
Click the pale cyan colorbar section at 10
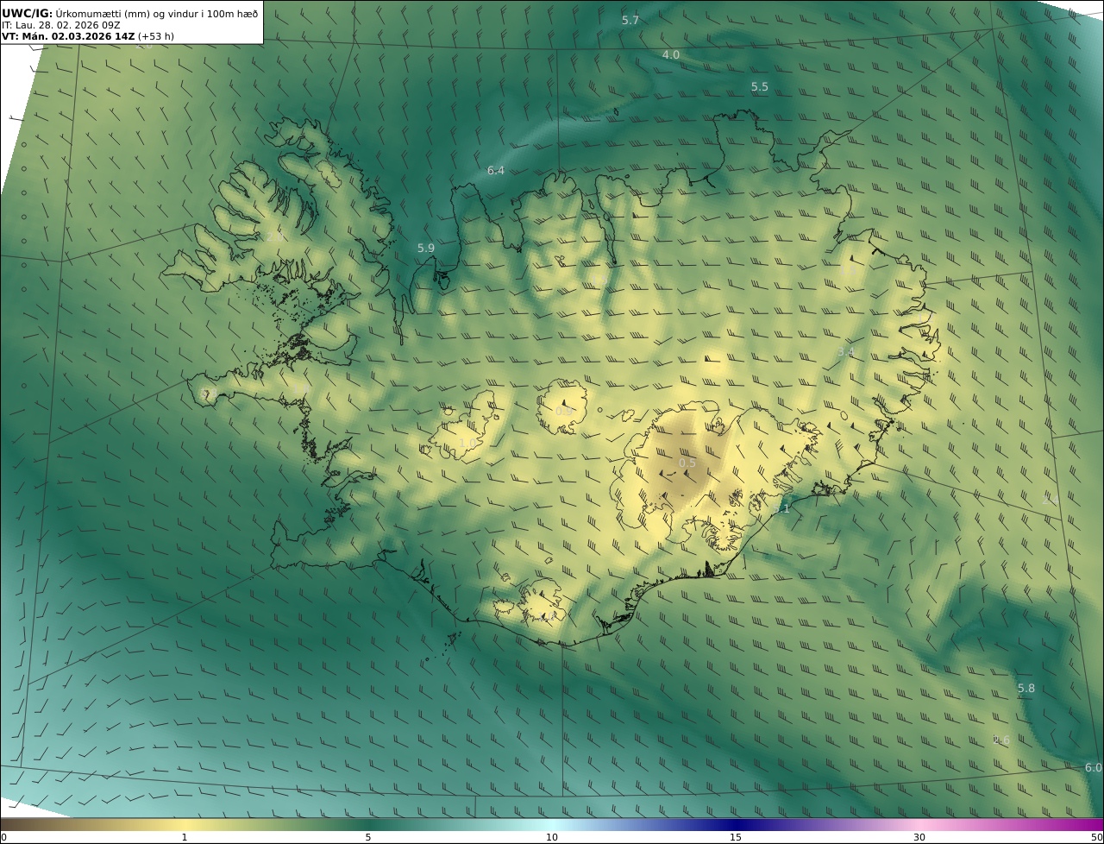[x=552, y=824]
